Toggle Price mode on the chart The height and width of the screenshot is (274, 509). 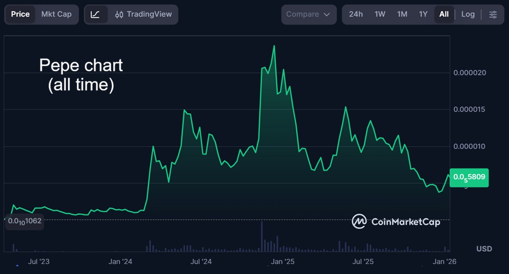[20, 14]
